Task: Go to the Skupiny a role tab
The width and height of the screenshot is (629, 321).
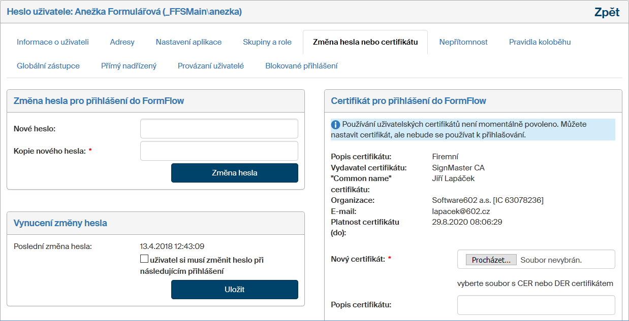Action: tap(267, 42)
